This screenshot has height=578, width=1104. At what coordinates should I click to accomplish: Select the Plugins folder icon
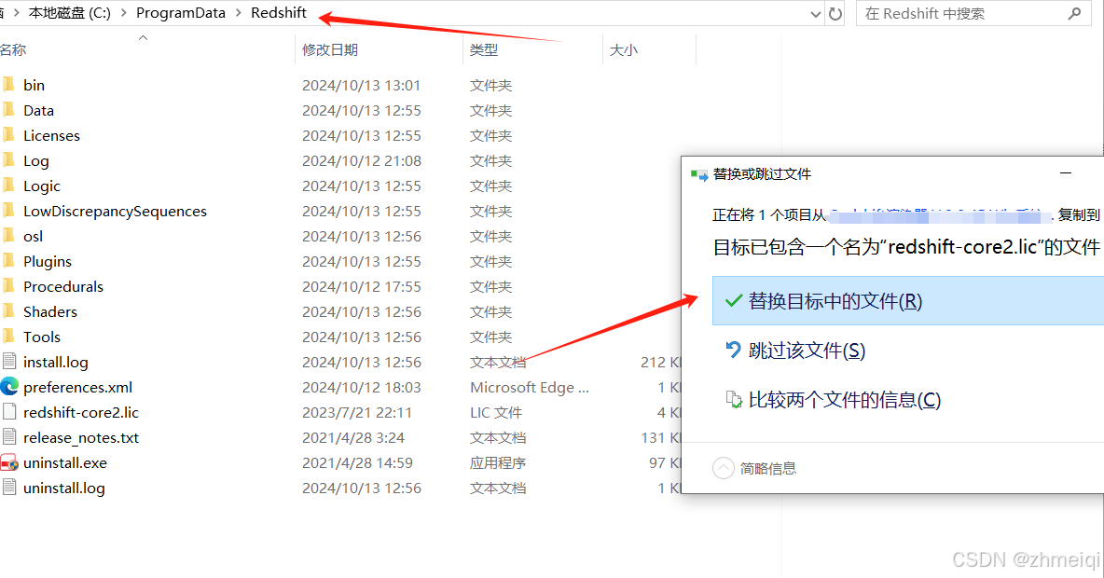coord(7,261)
